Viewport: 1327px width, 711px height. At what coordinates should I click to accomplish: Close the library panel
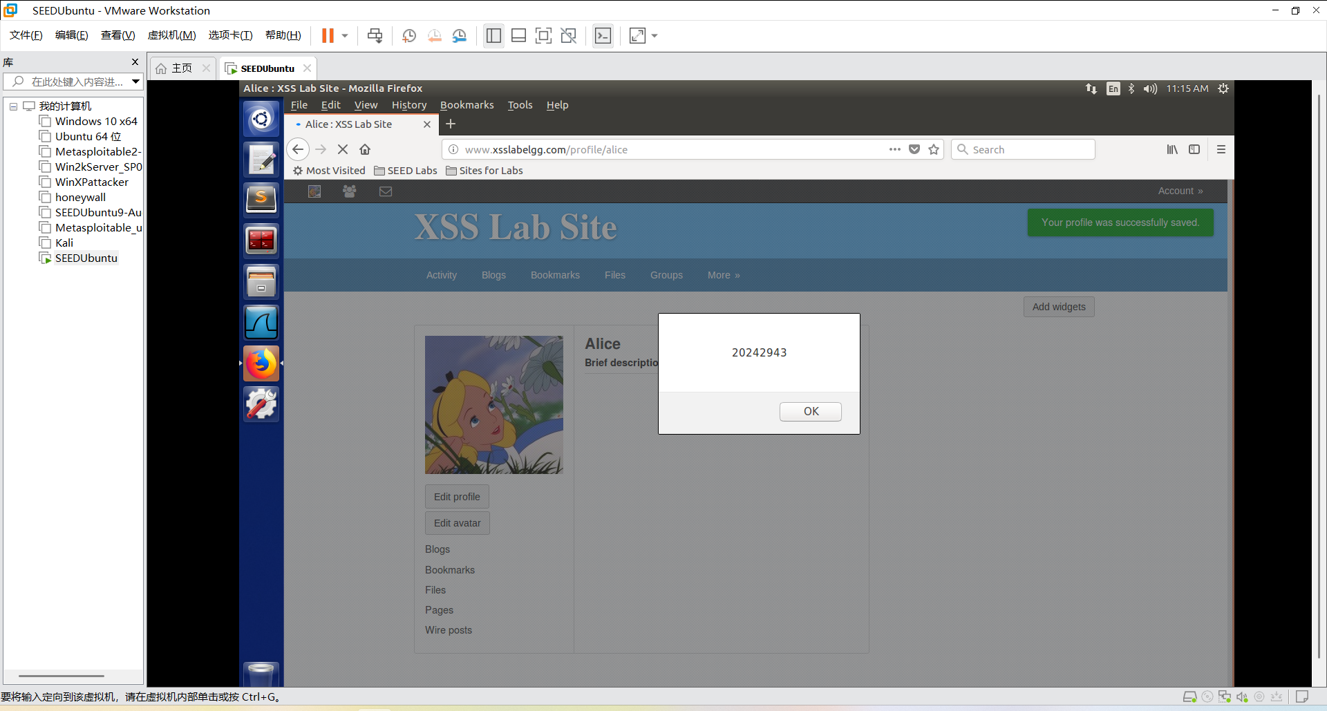point(135,62)
